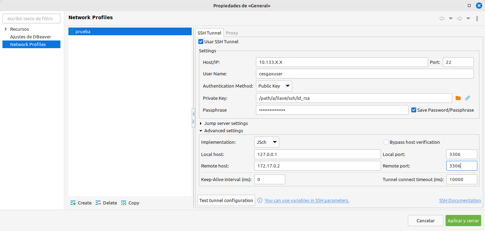This screenshot has height=231, width=485.
Task: Open the vertical three-dot menu icon
Action: point(477,18)
